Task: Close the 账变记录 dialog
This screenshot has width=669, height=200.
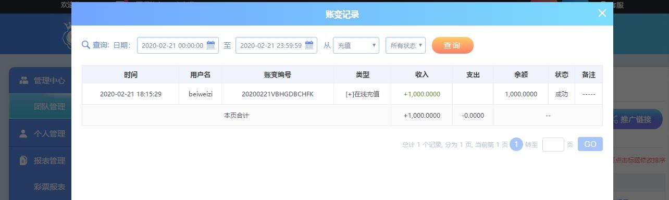Action: point(602,14)
